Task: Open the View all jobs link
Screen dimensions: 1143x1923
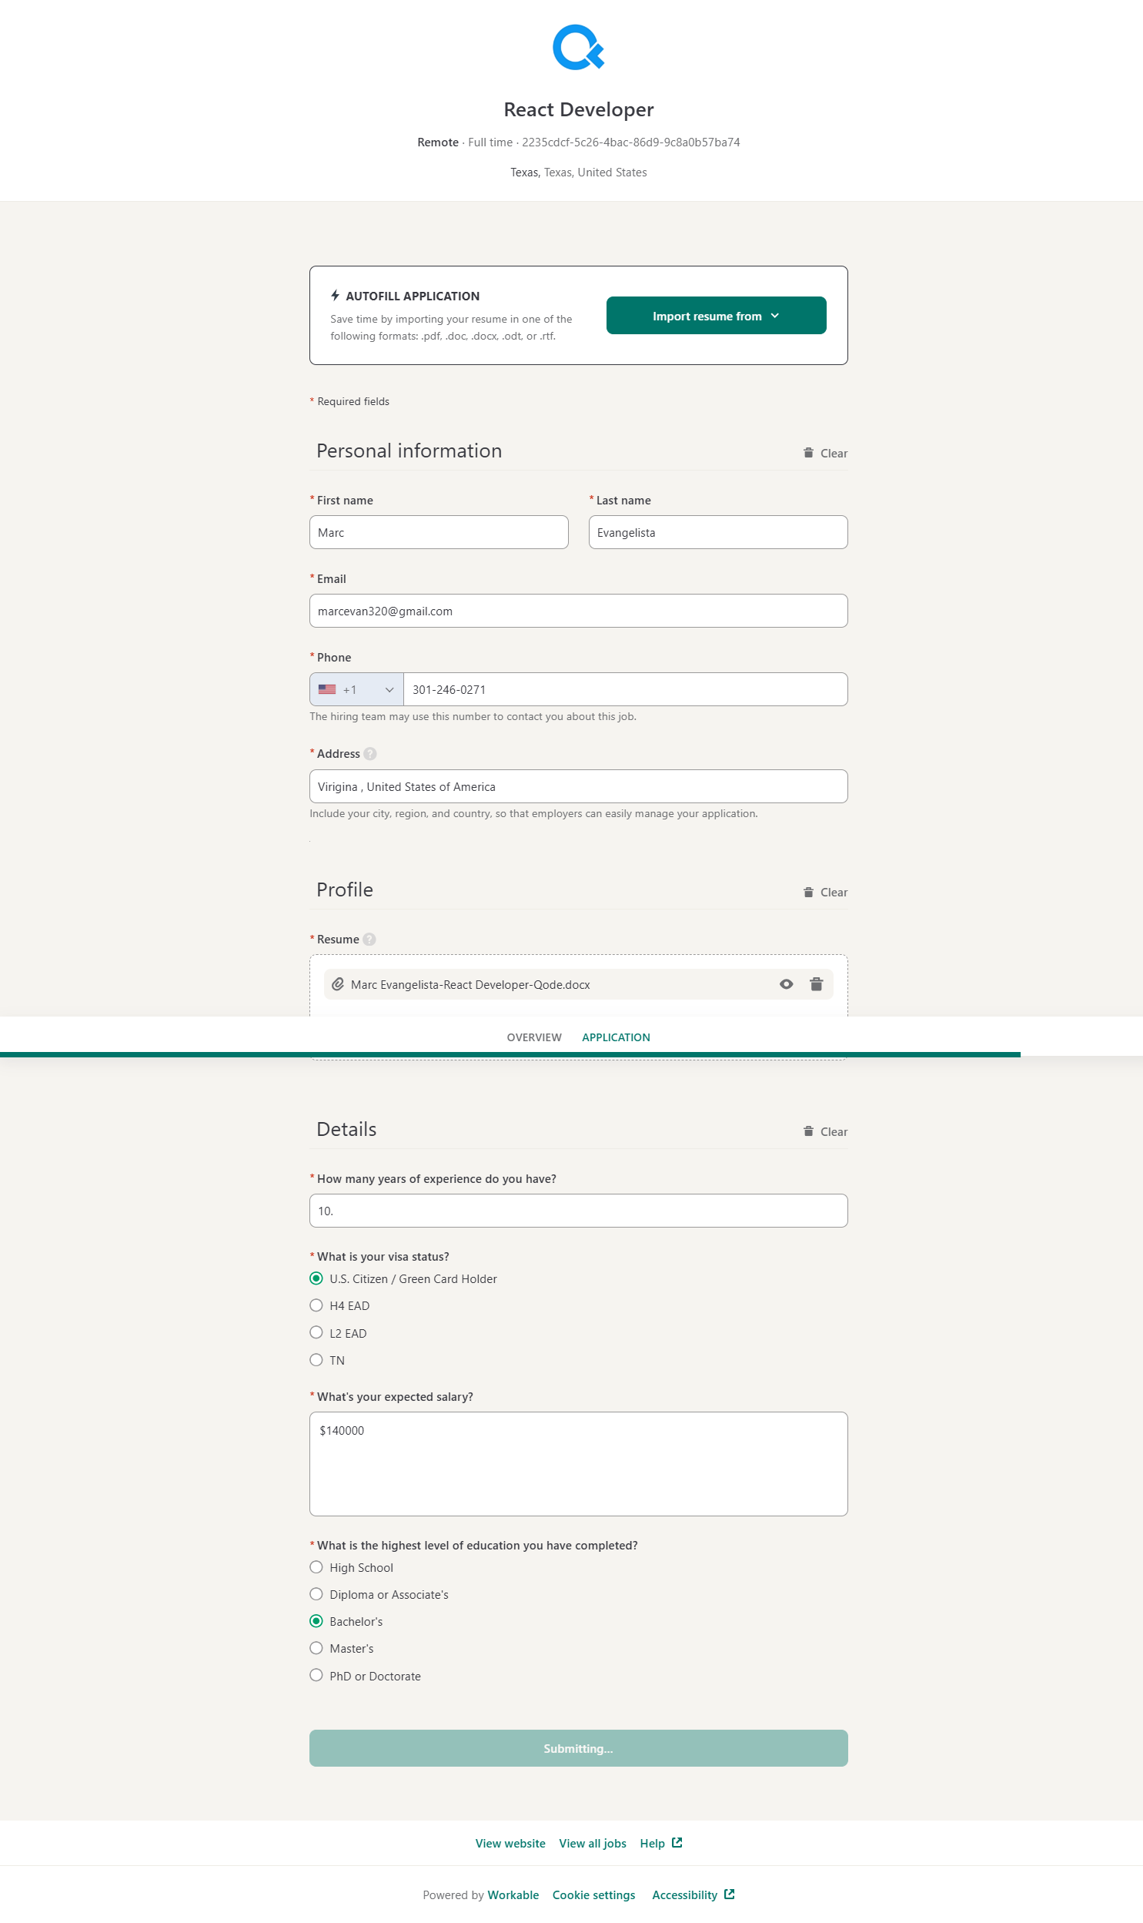Action: click(x=593, y=1843)
